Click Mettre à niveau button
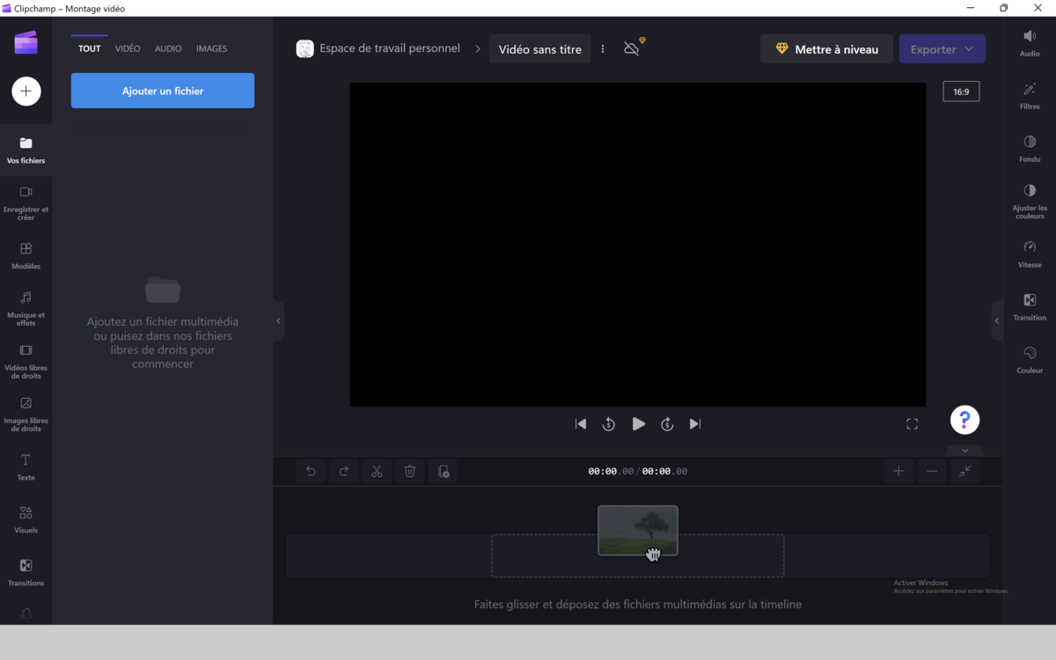Screen dimensions: 1056x660 826,49
